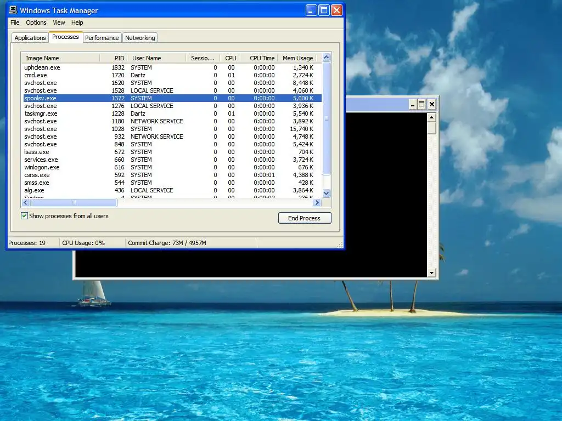Minimize the Windows Task Manager window
Screen dimensions: 562x421
pos(311,10)
